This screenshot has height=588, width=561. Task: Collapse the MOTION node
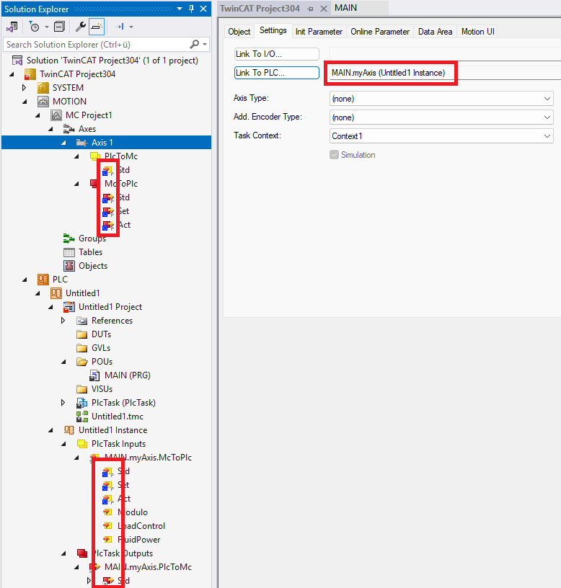click(25, 102)
